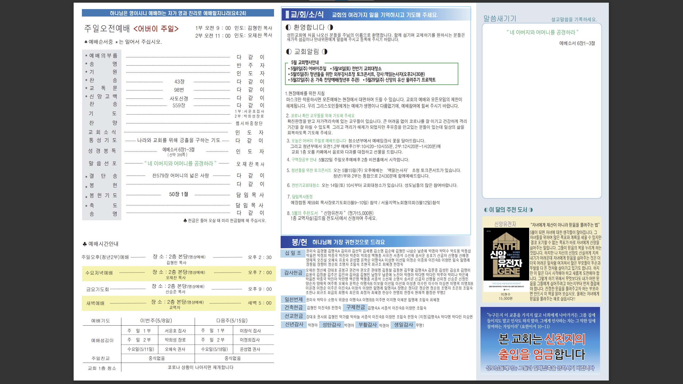Click the '부활감사' label
Viewport: 683px width, 384px height.
367,324
